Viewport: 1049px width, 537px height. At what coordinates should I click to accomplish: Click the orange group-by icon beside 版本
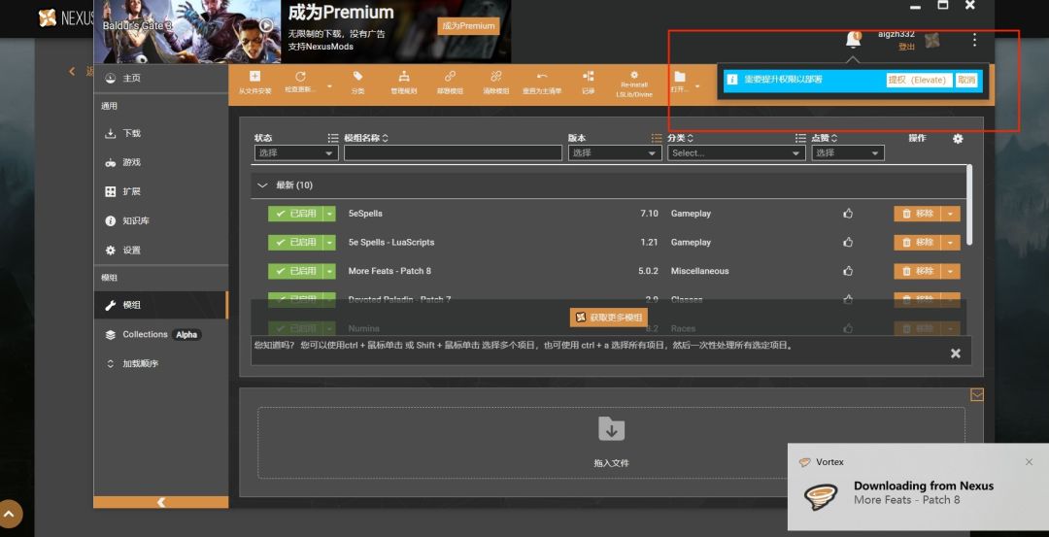pos(657,138)
